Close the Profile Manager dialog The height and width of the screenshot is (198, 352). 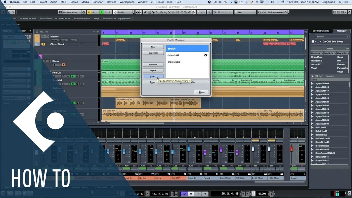[x=202, y=92]
